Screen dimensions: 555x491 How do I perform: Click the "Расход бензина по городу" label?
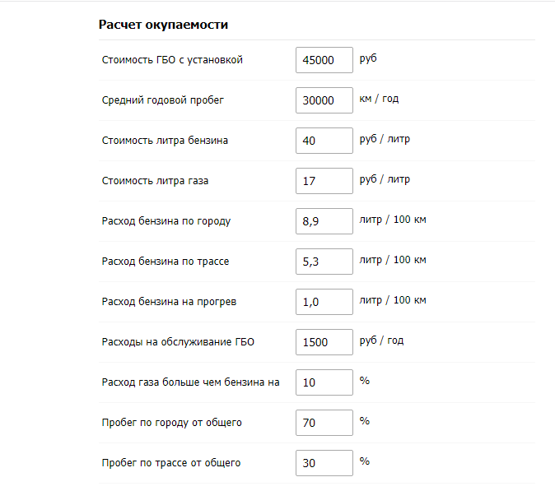(x=166, y=221)
